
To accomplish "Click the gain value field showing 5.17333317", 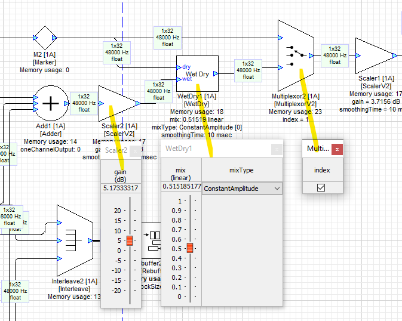I will 121,189.
